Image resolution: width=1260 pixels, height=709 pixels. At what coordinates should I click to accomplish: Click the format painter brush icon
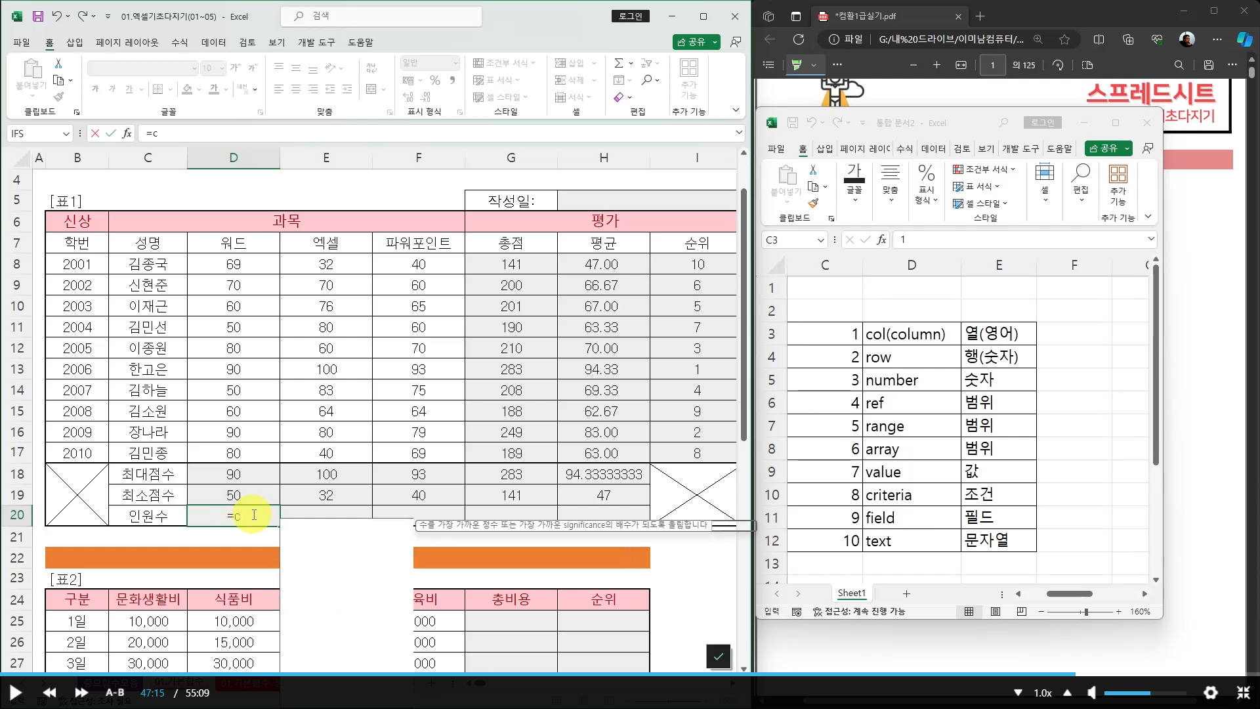point(59,97)
